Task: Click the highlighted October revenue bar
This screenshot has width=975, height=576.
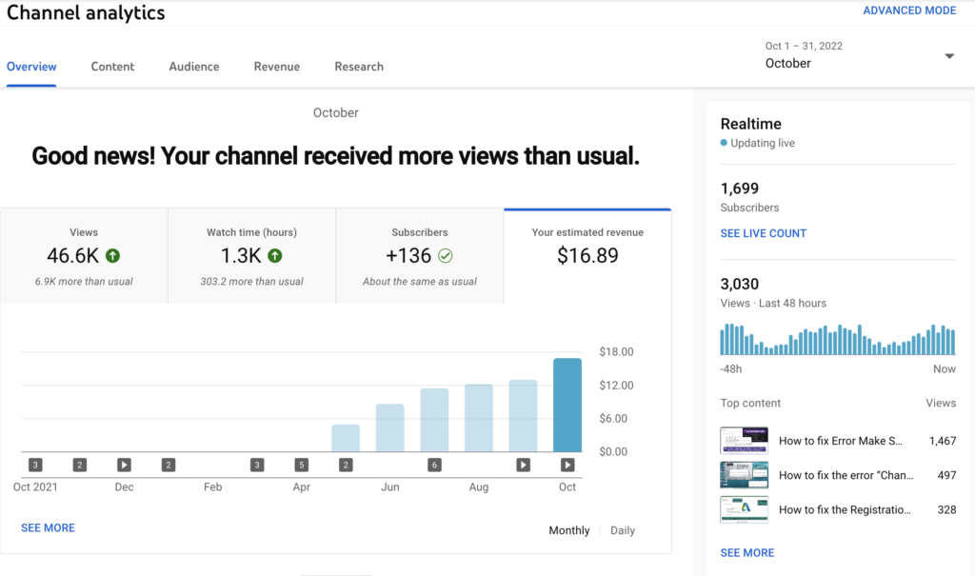Action: click(567, 405)
